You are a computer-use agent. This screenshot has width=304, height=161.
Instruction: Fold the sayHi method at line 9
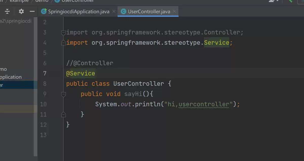point(63,94)
